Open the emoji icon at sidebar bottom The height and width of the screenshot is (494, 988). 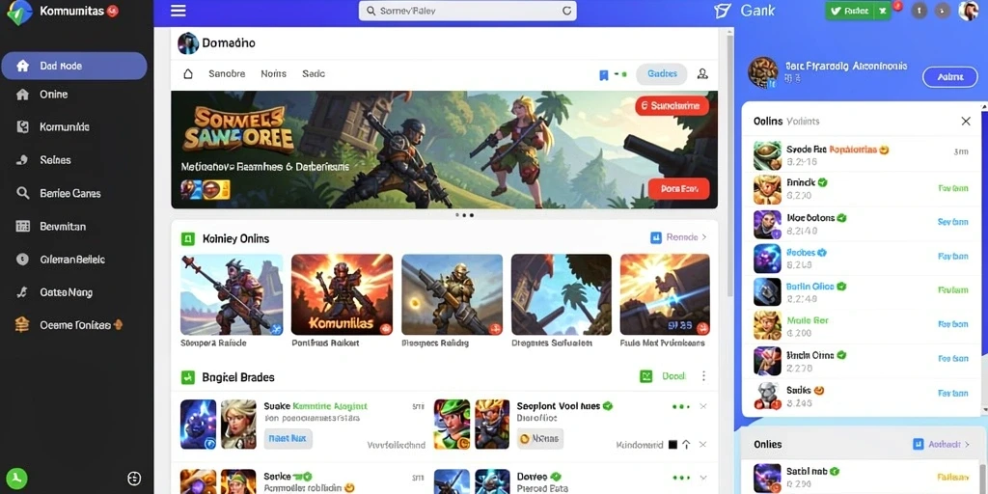tap(133, 479)
